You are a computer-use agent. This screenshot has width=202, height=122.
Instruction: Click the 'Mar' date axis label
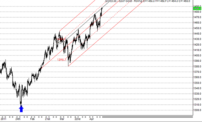62,119
